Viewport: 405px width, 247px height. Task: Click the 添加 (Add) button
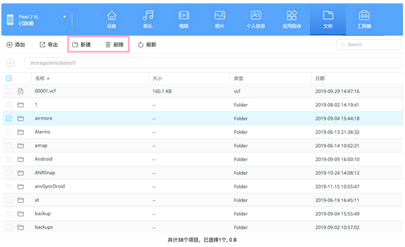[16, 44]
